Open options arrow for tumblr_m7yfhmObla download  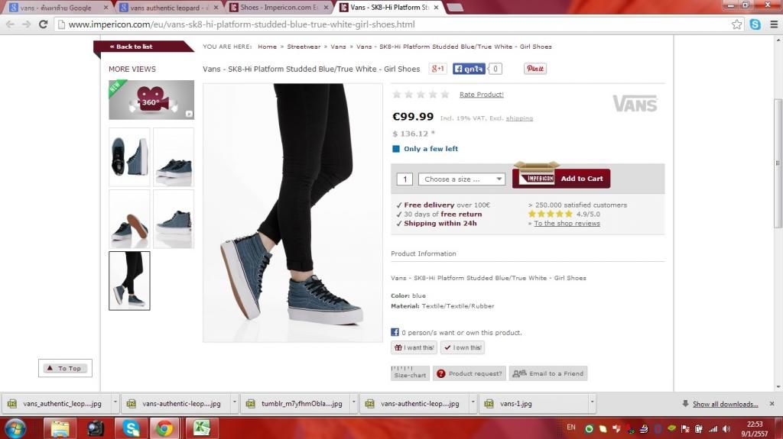353,403
